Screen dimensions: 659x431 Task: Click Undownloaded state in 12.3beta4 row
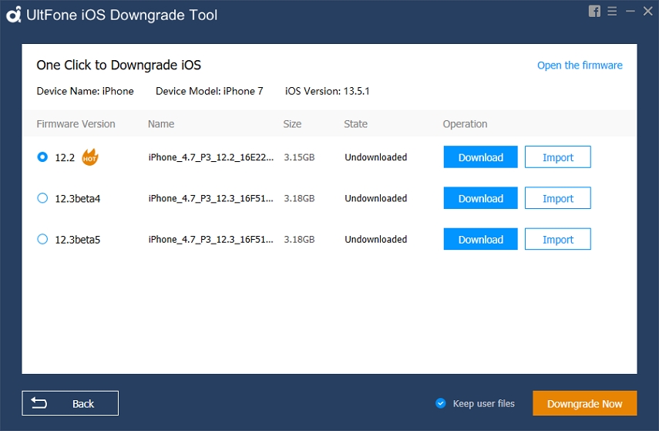(x=375, y=198)
